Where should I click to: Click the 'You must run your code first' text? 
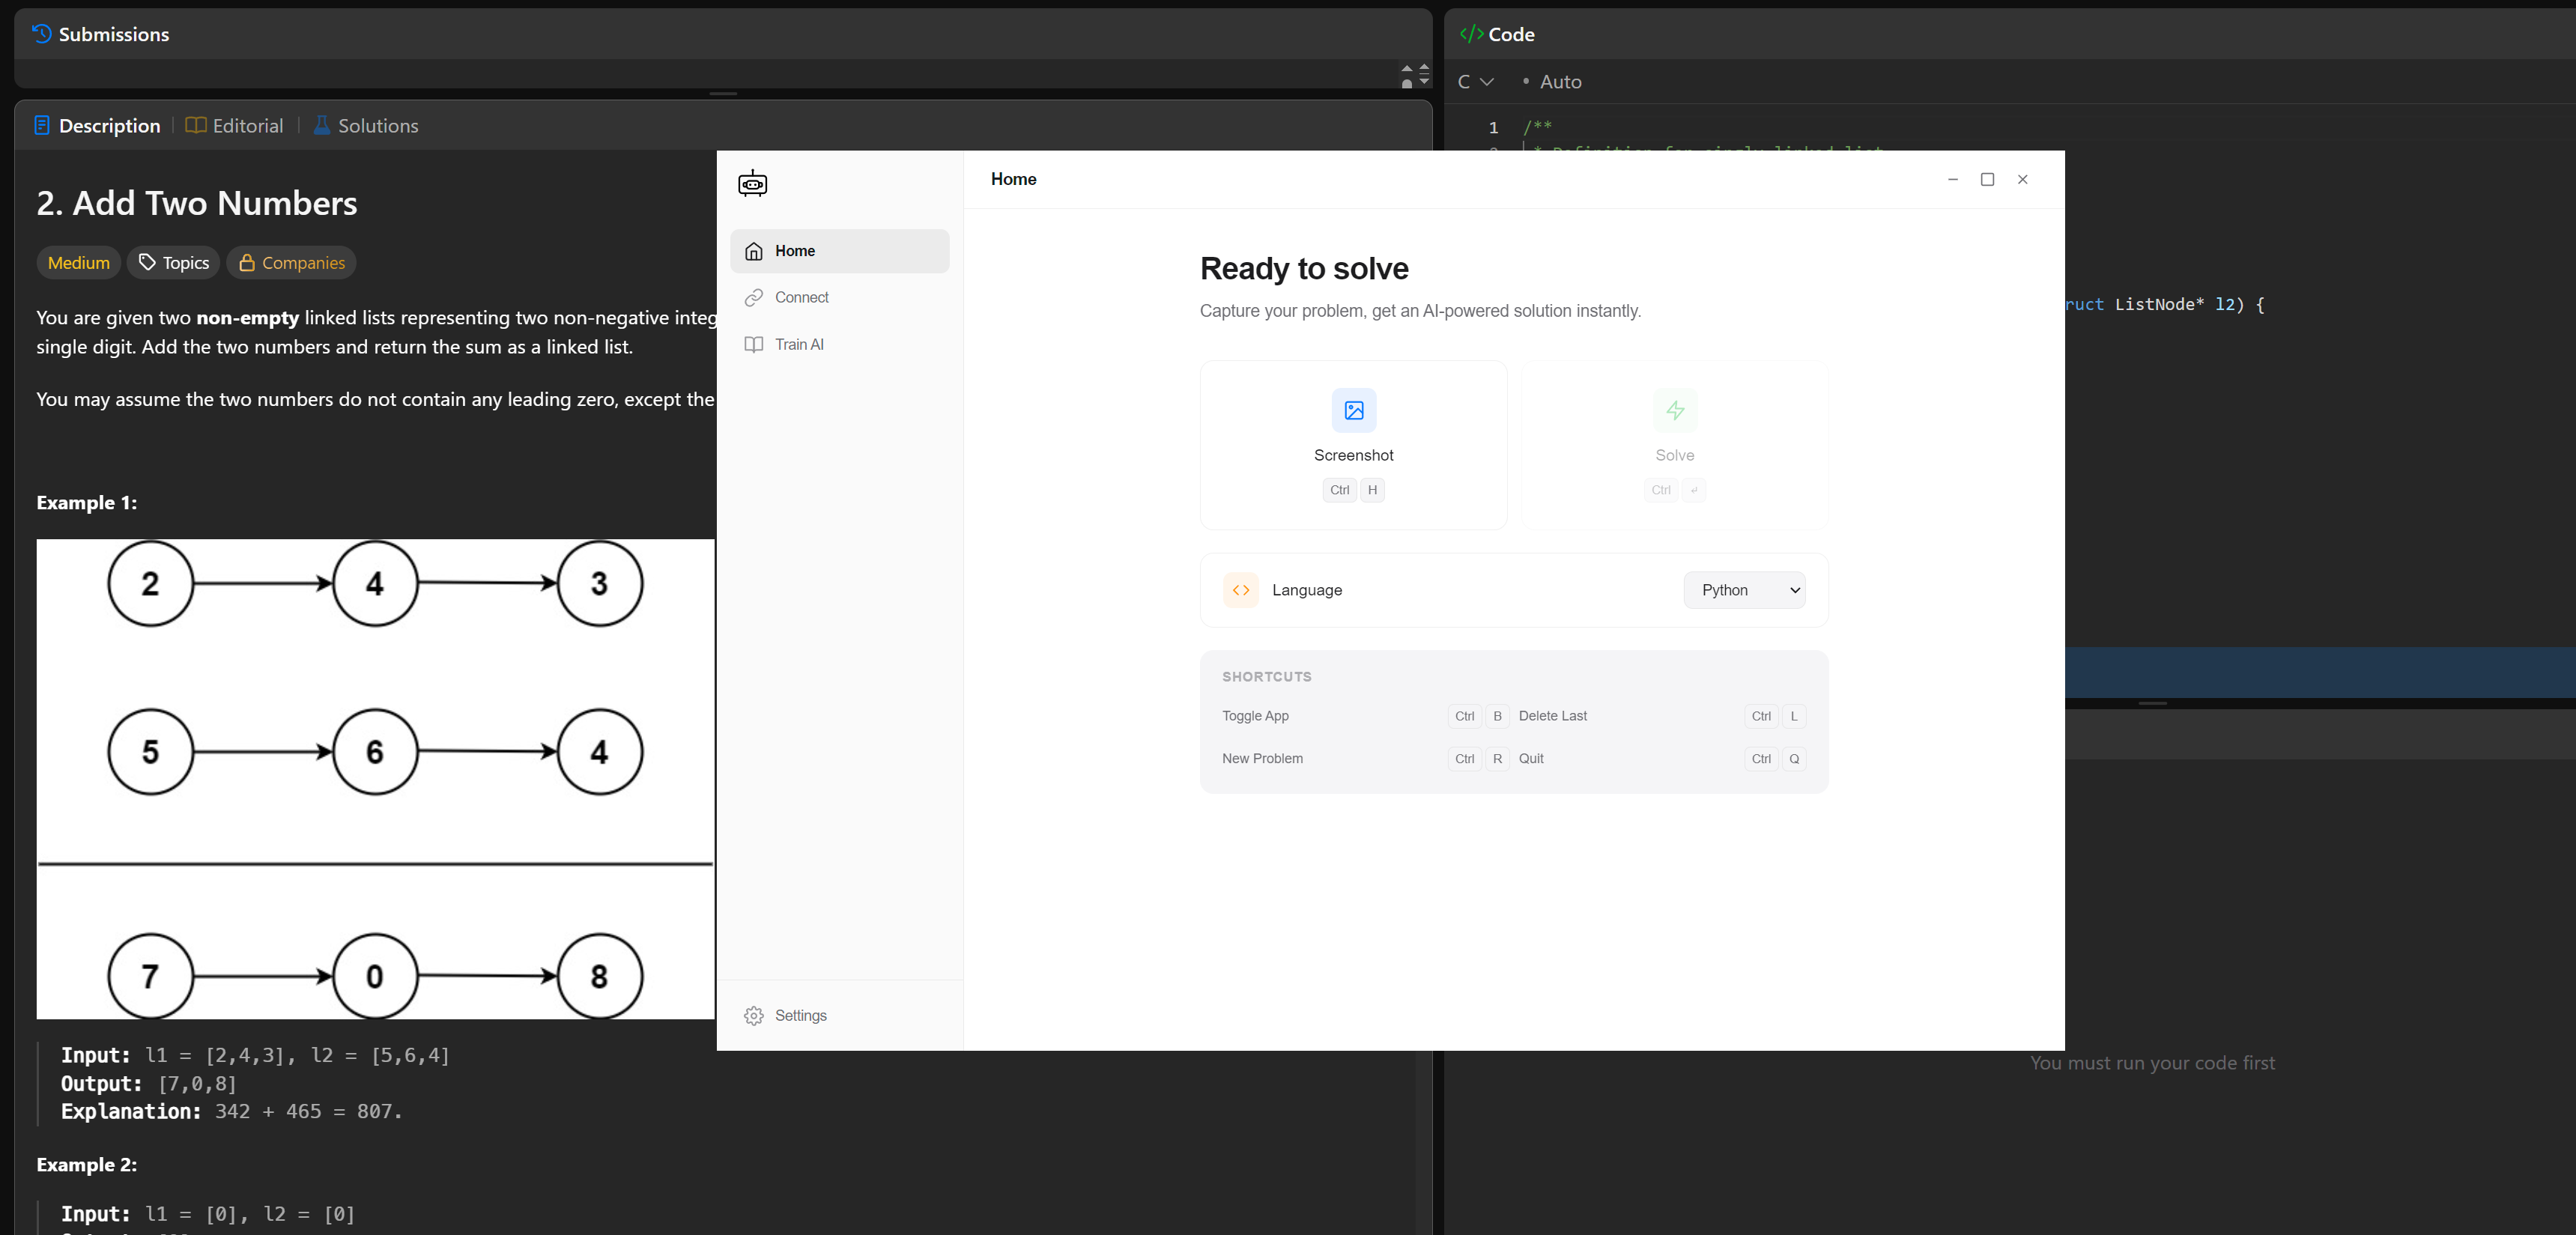[x=2152, y=1063]
